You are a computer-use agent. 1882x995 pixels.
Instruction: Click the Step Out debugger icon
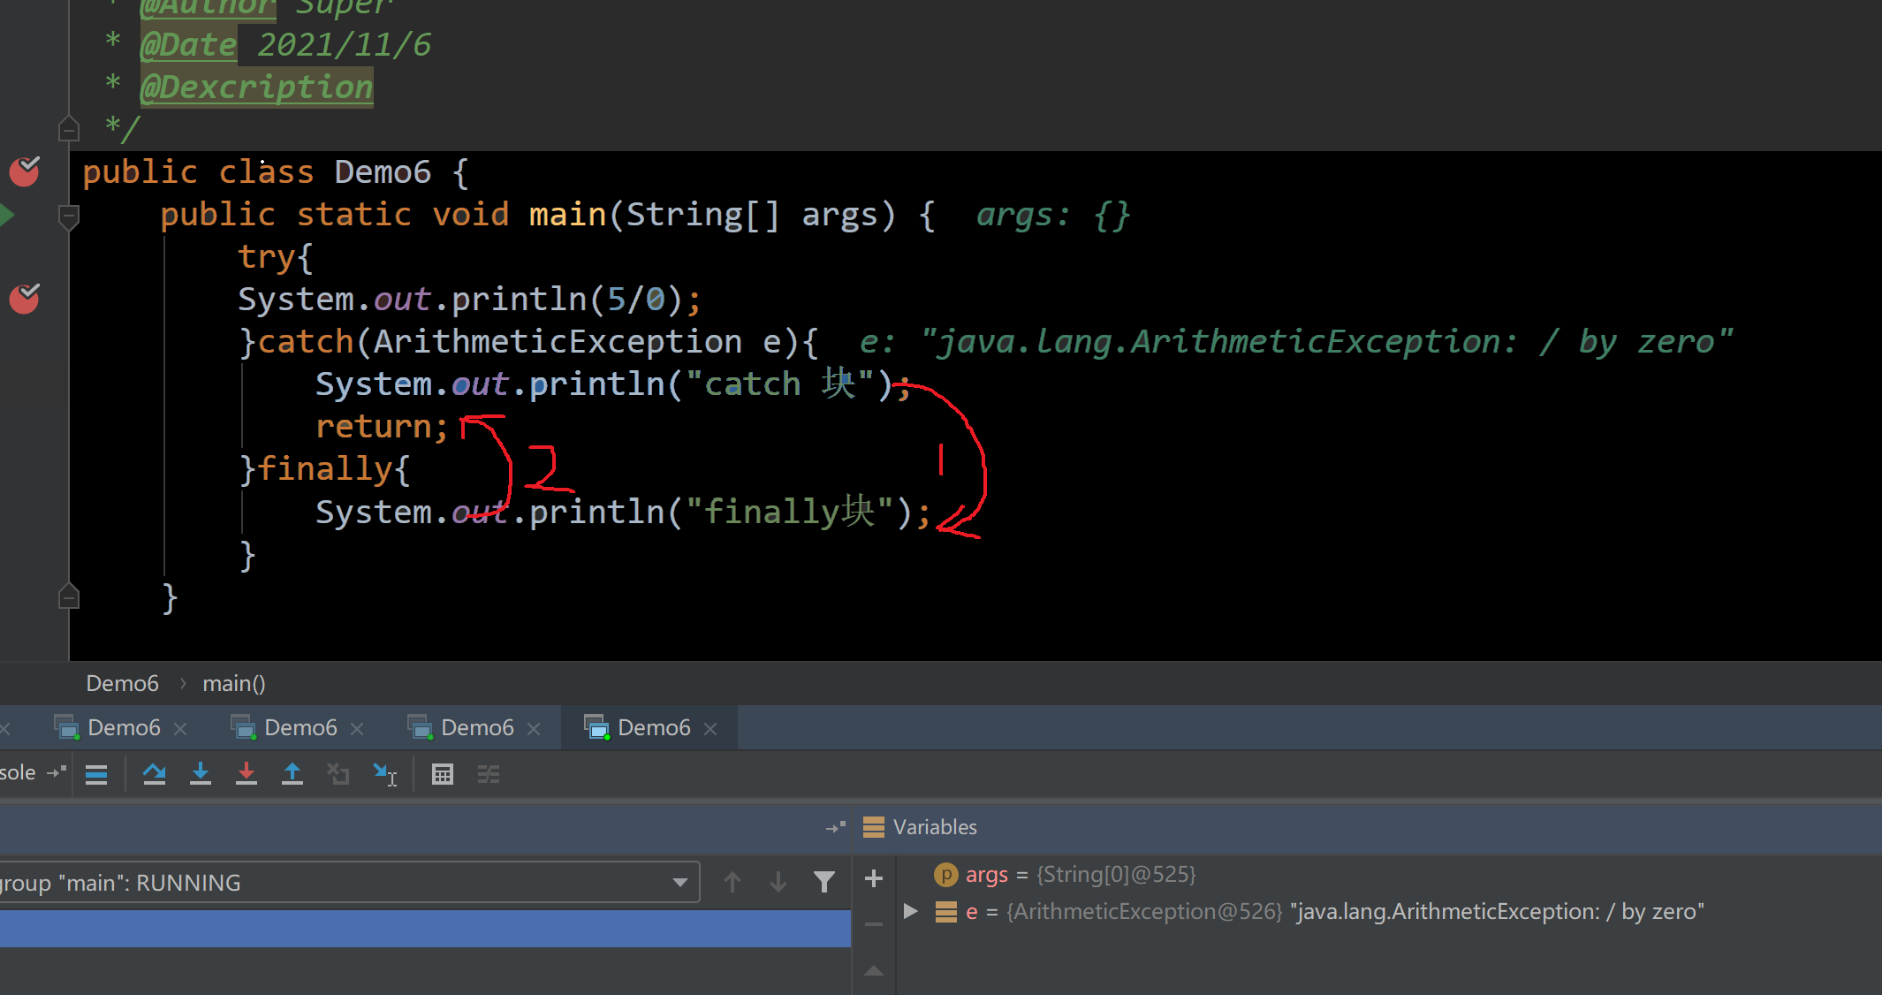292,774
